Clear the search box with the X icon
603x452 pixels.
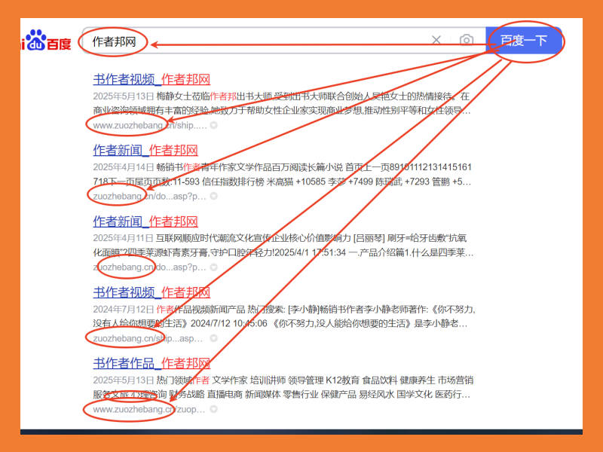(x=436, y=40)
